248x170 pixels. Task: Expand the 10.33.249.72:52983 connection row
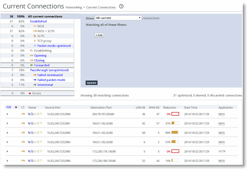[8, 133]
